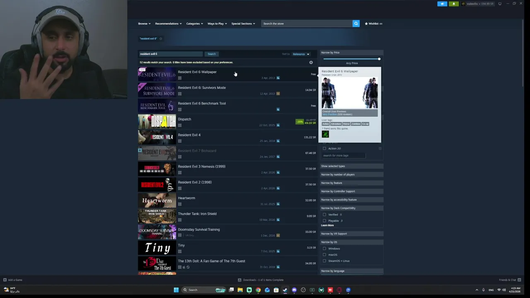
Task: Click the microphone tray icon
Action: [x=483, y=290]
